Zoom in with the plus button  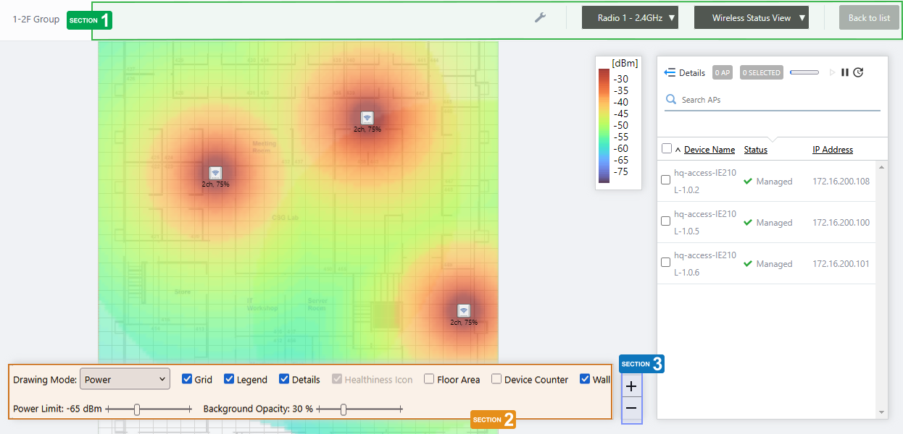point(631,386)
